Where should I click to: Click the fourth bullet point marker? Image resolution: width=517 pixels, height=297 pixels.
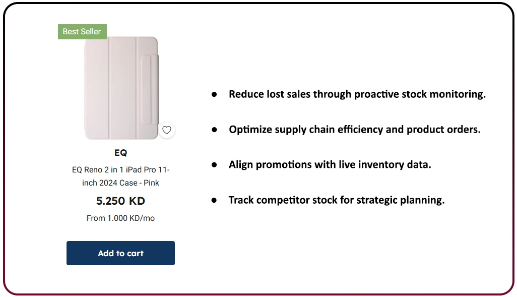click(x=214, y=200)
